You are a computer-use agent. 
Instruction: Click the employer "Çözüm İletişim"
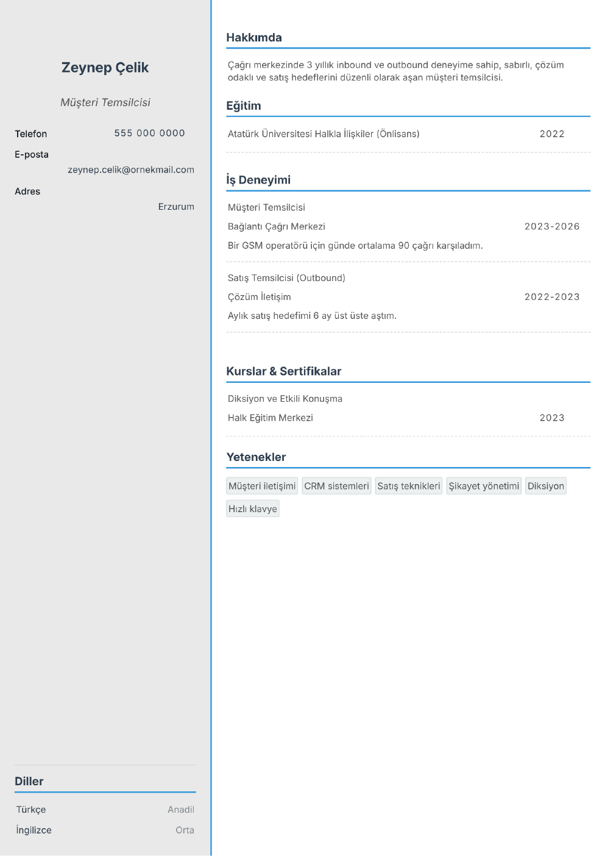coord(260,297)
